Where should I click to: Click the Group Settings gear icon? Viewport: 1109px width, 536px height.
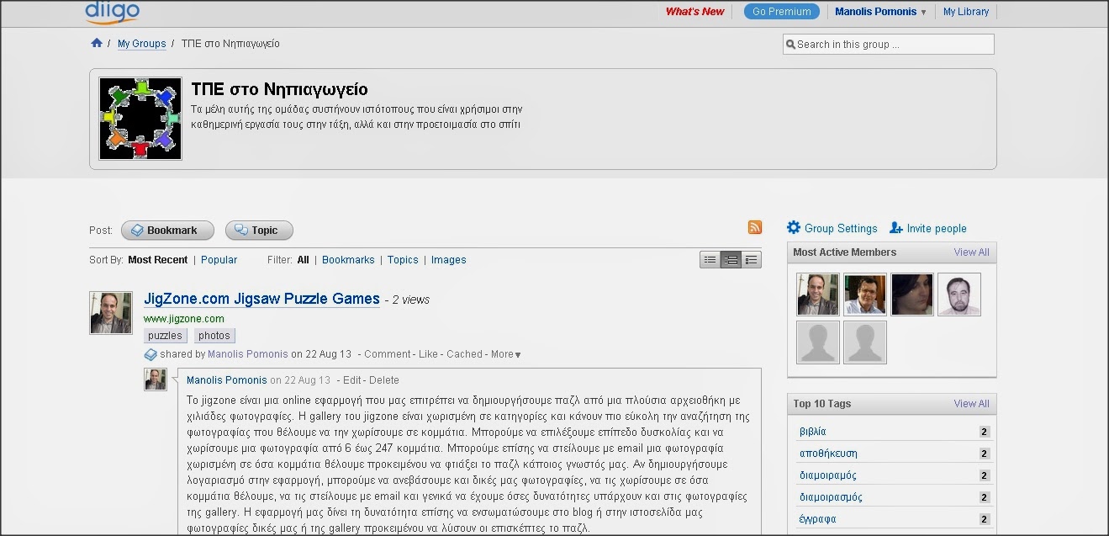(794, 227)
